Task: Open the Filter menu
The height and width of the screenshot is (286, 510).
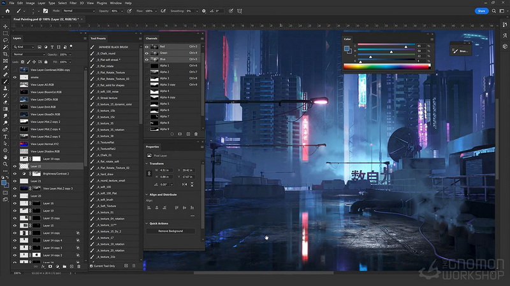Action: (x=73, y=3)
